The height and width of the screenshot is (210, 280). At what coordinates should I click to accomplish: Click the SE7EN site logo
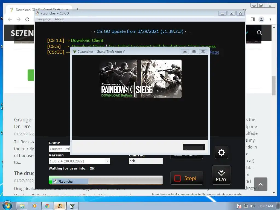point(22,33)
